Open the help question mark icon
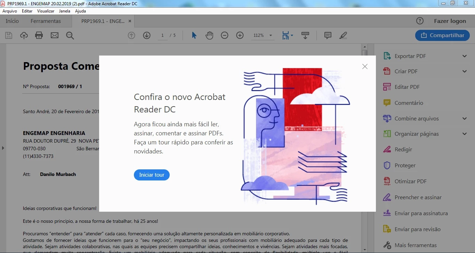The height and width of the screenshot is (253, 475). 420,21
